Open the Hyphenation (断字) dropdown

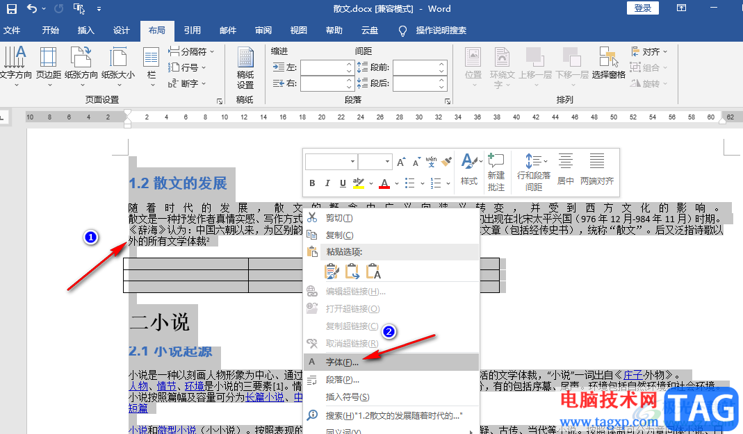[187, 83]
